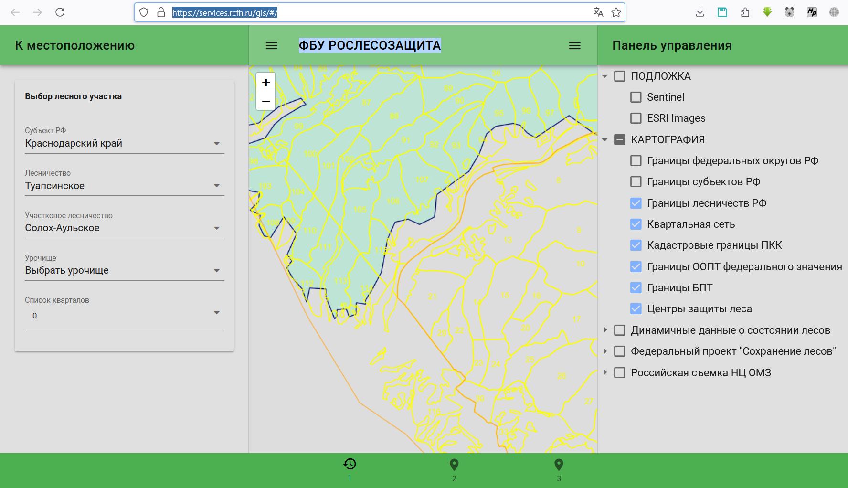Viewport: 848px width, 488px height.
Task: Expand Динамичные данные о состоянии лесов group
Action: tap(605, 330)
